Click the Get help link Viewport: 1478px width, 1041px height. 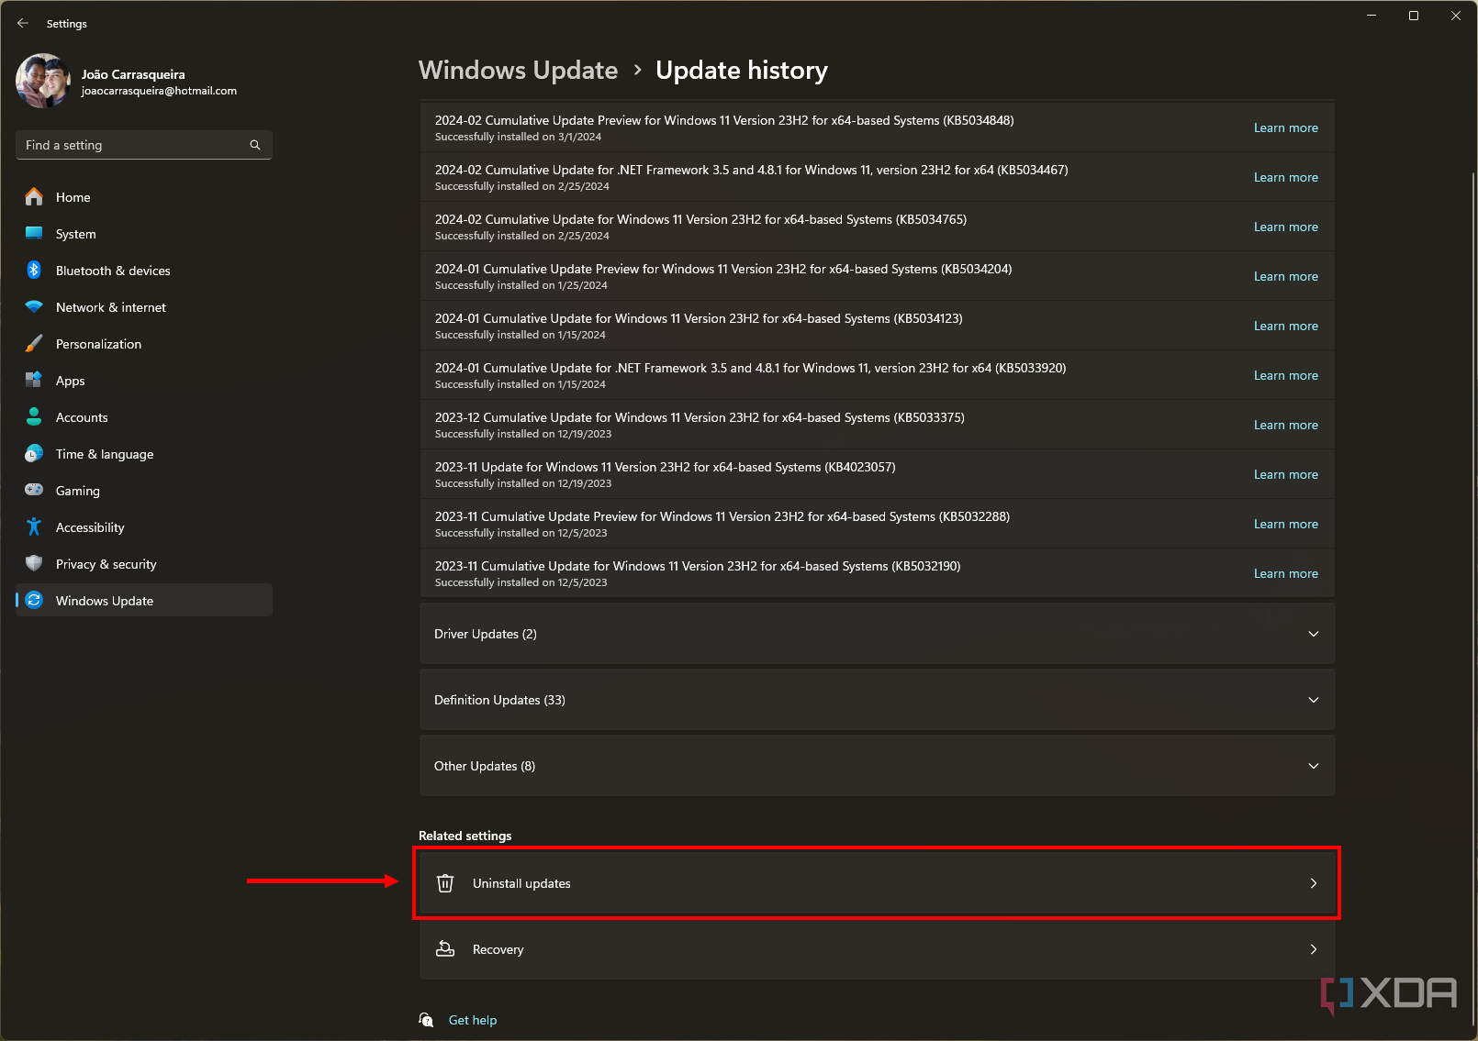pos(472,1020)
